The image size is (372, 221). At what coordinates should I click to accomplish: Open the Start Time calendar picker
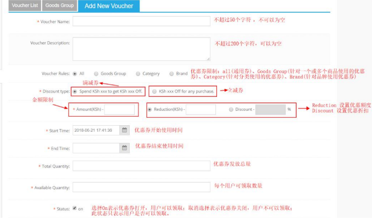click(125, 130)
